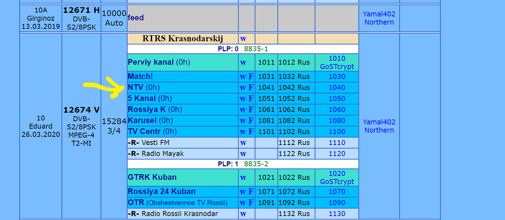Click SID value 1090 for OTR
Viewport: 505px width, 220px height.
337,203
